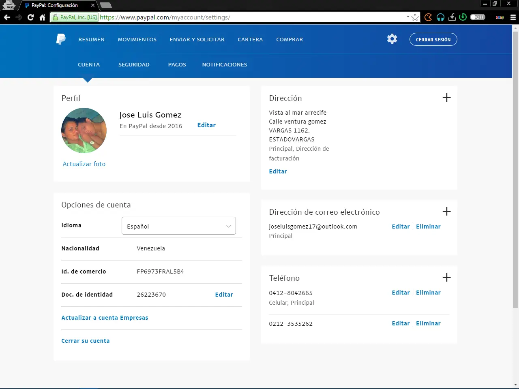
Task: Click the merchant ID FP6973FRAL5B4
Action: coord(161,271)
